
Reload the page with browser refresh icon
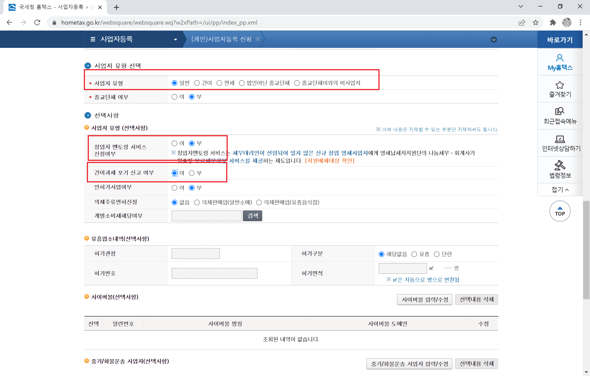point(38,22)
